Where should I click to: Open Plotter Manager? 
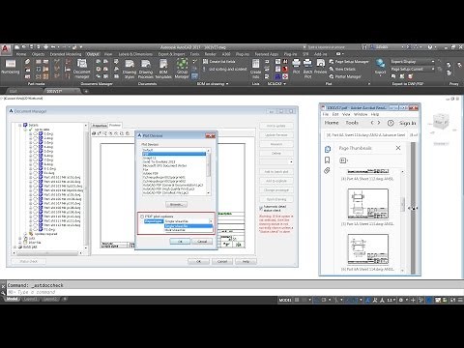pyautogui.click(x=345, y=76)
